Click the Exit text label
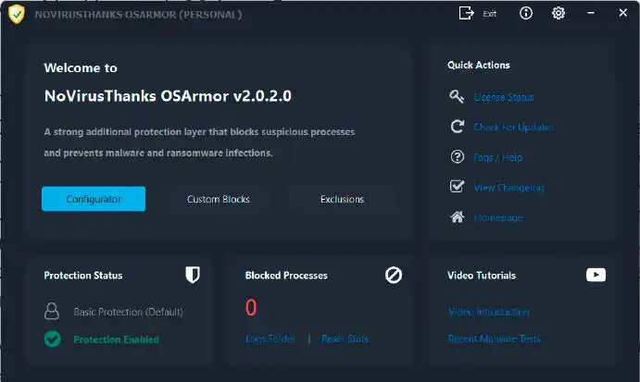 489,14
